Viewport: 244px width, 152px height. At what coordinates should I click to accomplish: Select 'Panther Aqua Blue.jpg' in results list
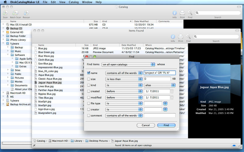pyautogui.click(x=50, y=90)
